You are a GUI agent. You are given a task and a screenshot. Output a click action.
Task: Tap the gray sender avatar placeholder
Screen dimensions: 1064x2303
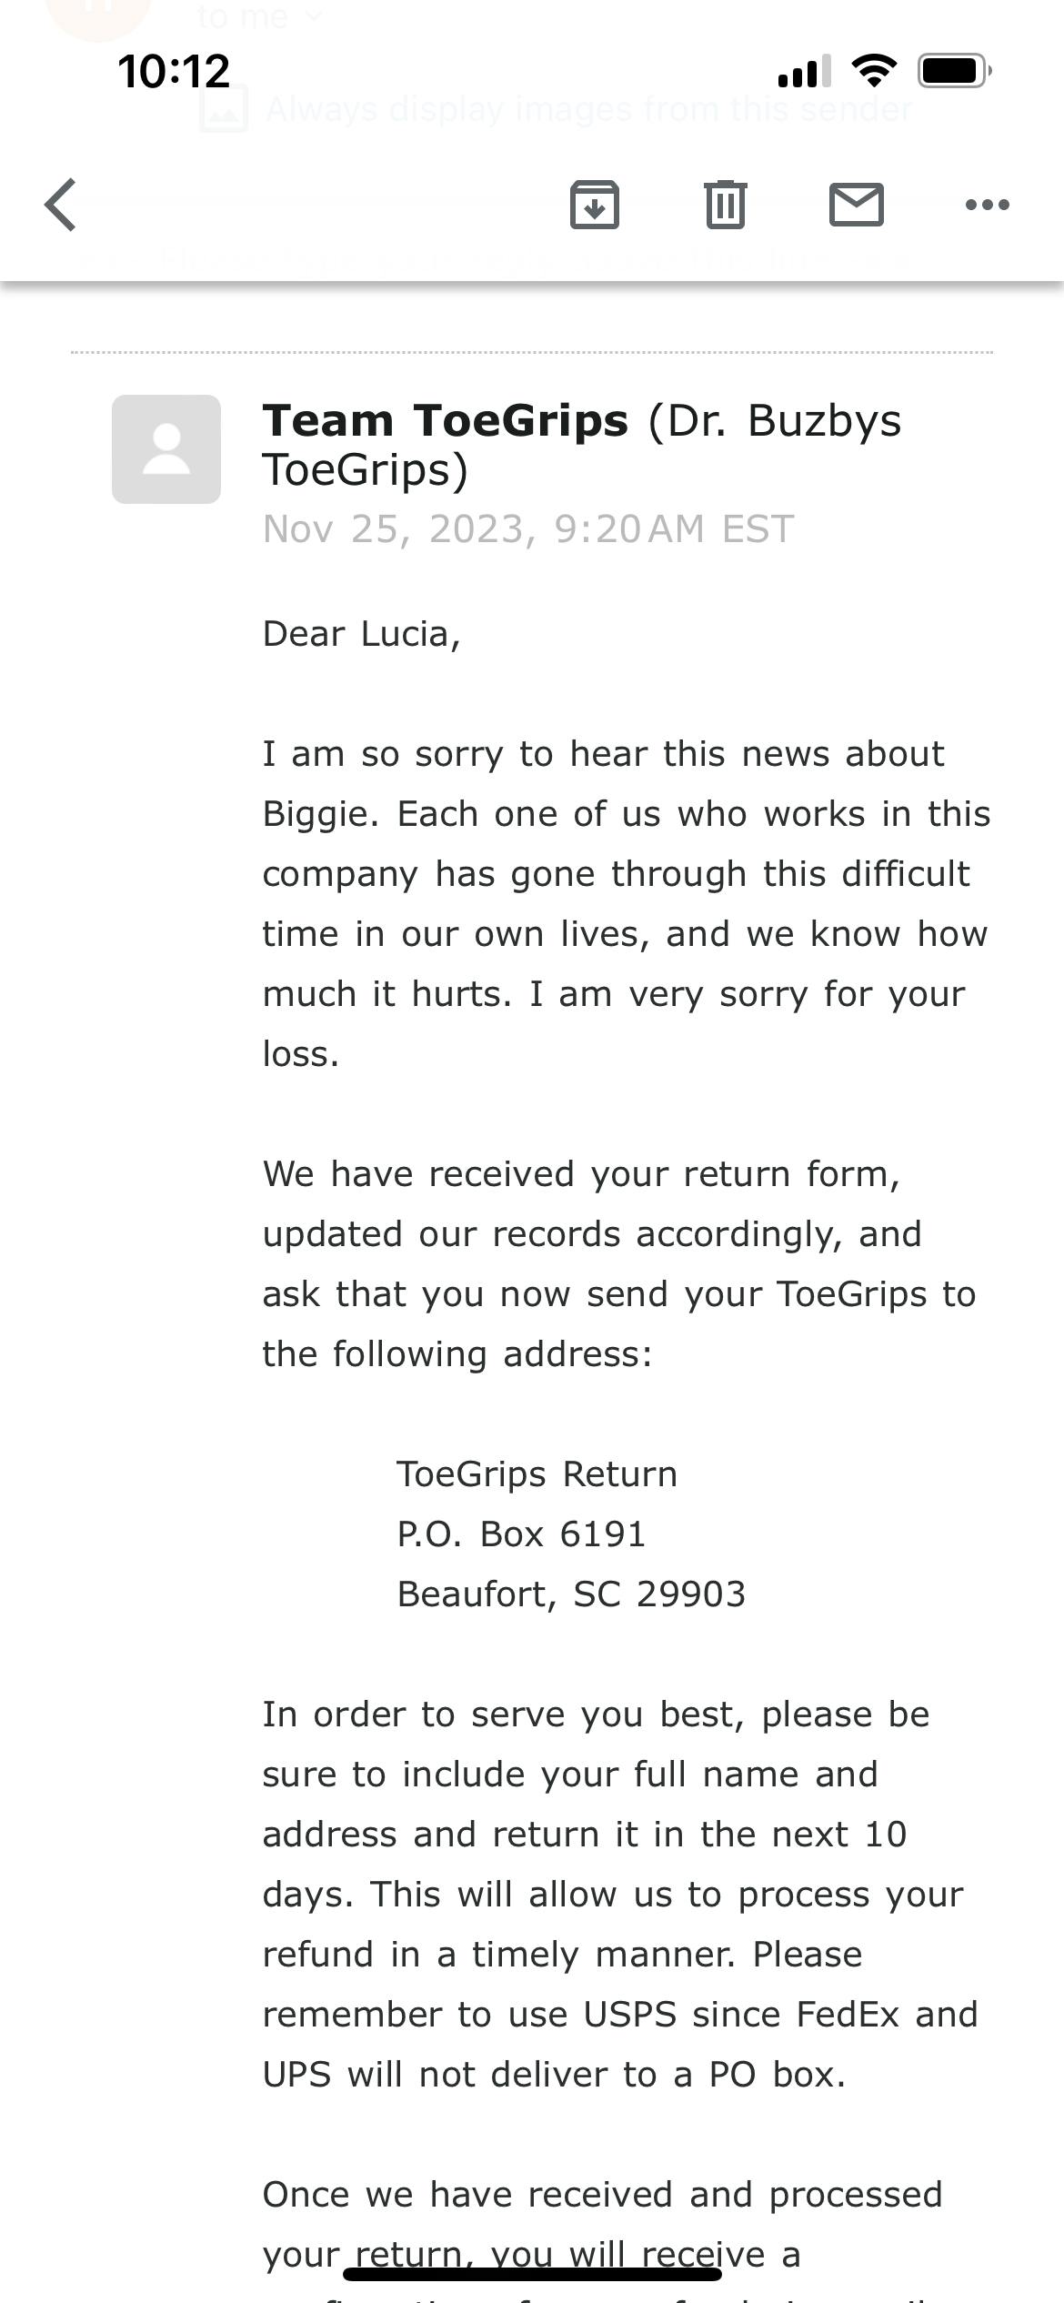point(166,449)
